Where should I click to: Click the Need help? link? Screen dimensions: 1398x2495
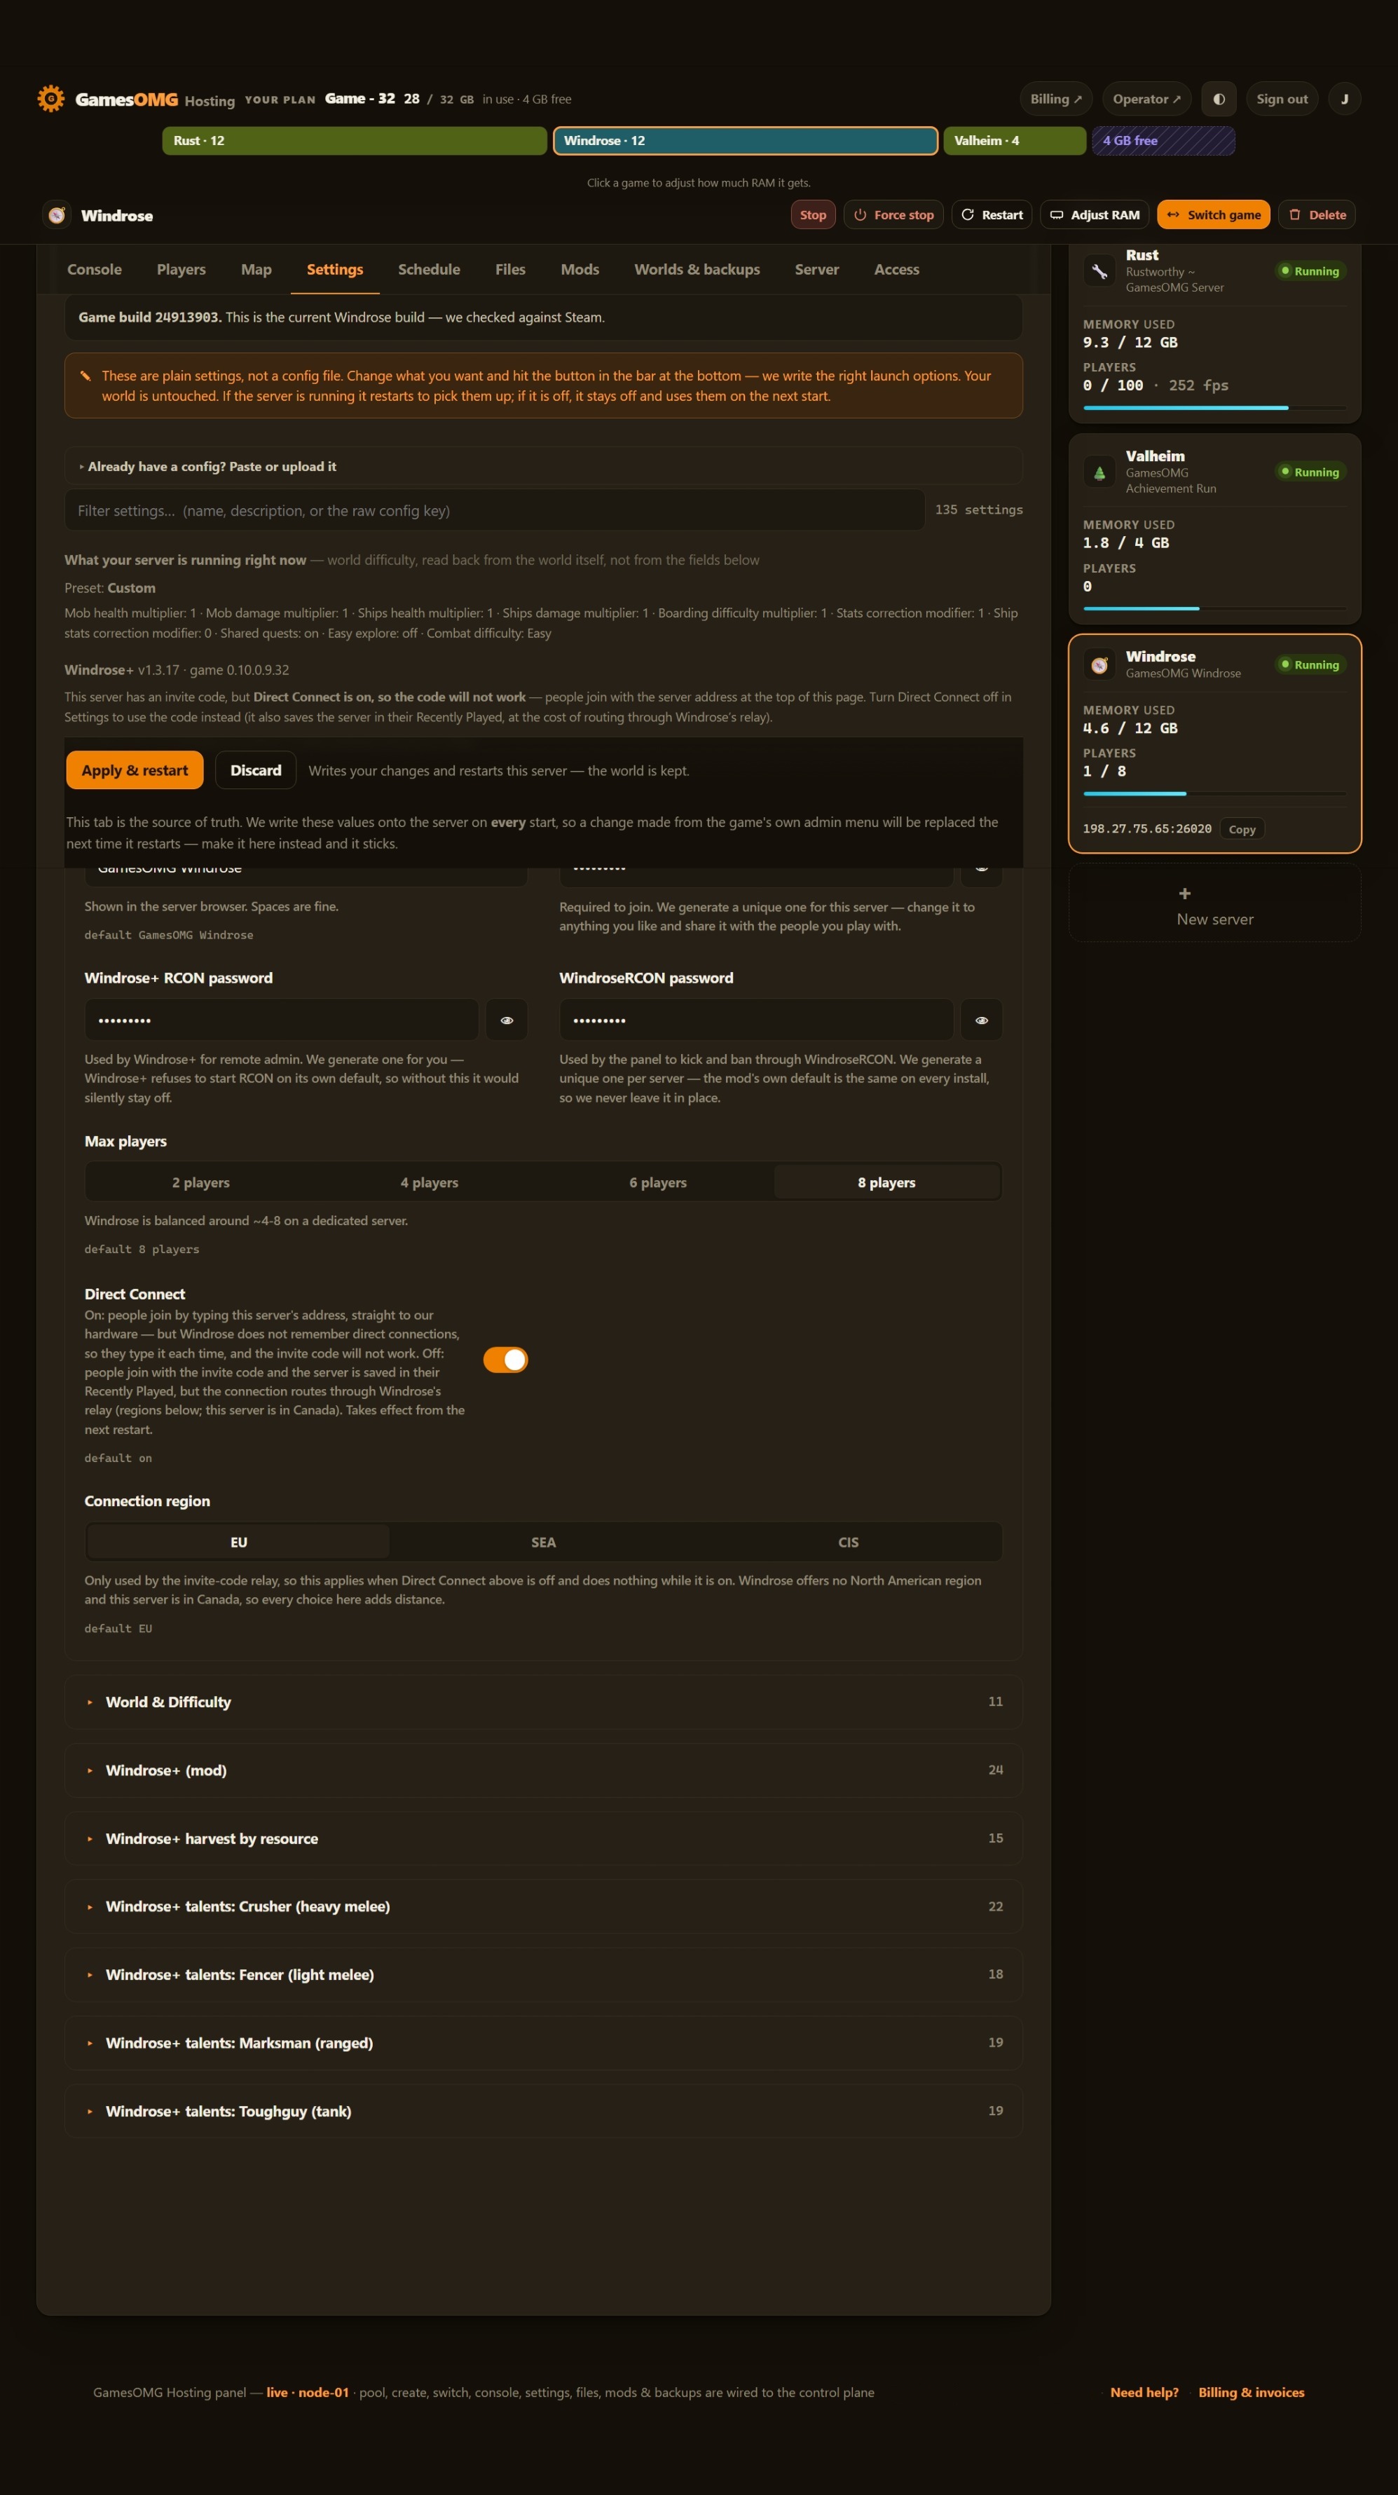[x=1144, y=2393]
